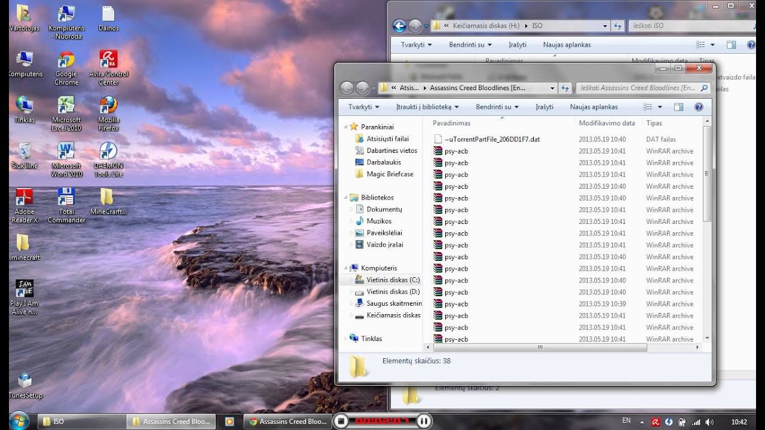
Task: Click Naujas aplankas in the ISO window
Action: pyautogui.click(x=567, y=45)
